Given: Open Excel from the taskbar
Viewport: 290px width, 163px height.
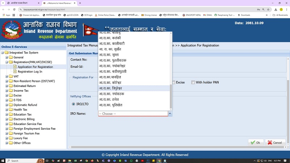Looking at the screenshot, I should tap(75, 160).
